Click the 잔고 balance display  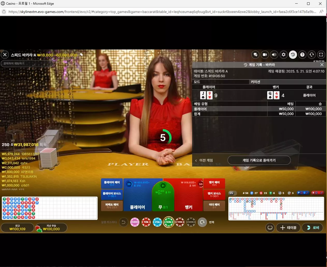[x=17, y=228]
